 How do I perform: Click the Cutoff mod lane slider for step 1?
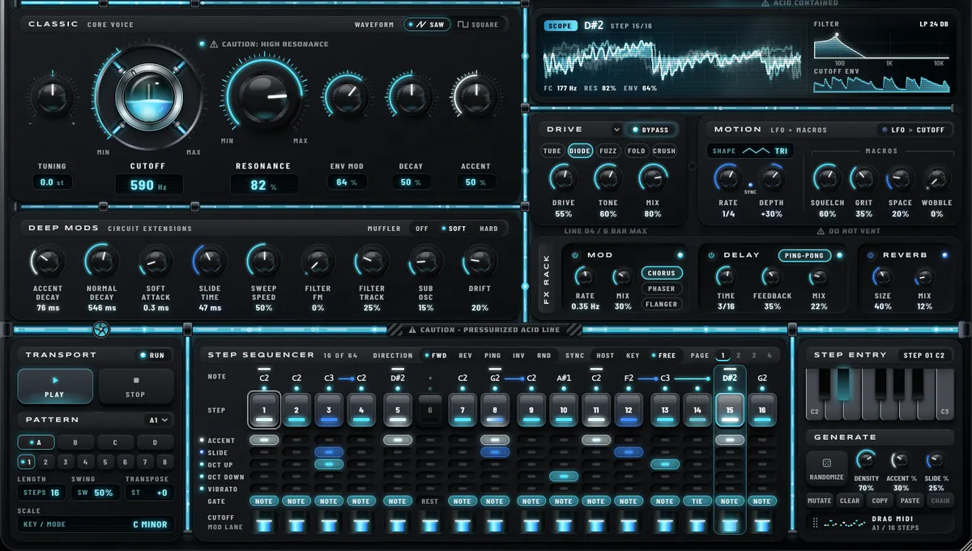(x=264, y=523)
